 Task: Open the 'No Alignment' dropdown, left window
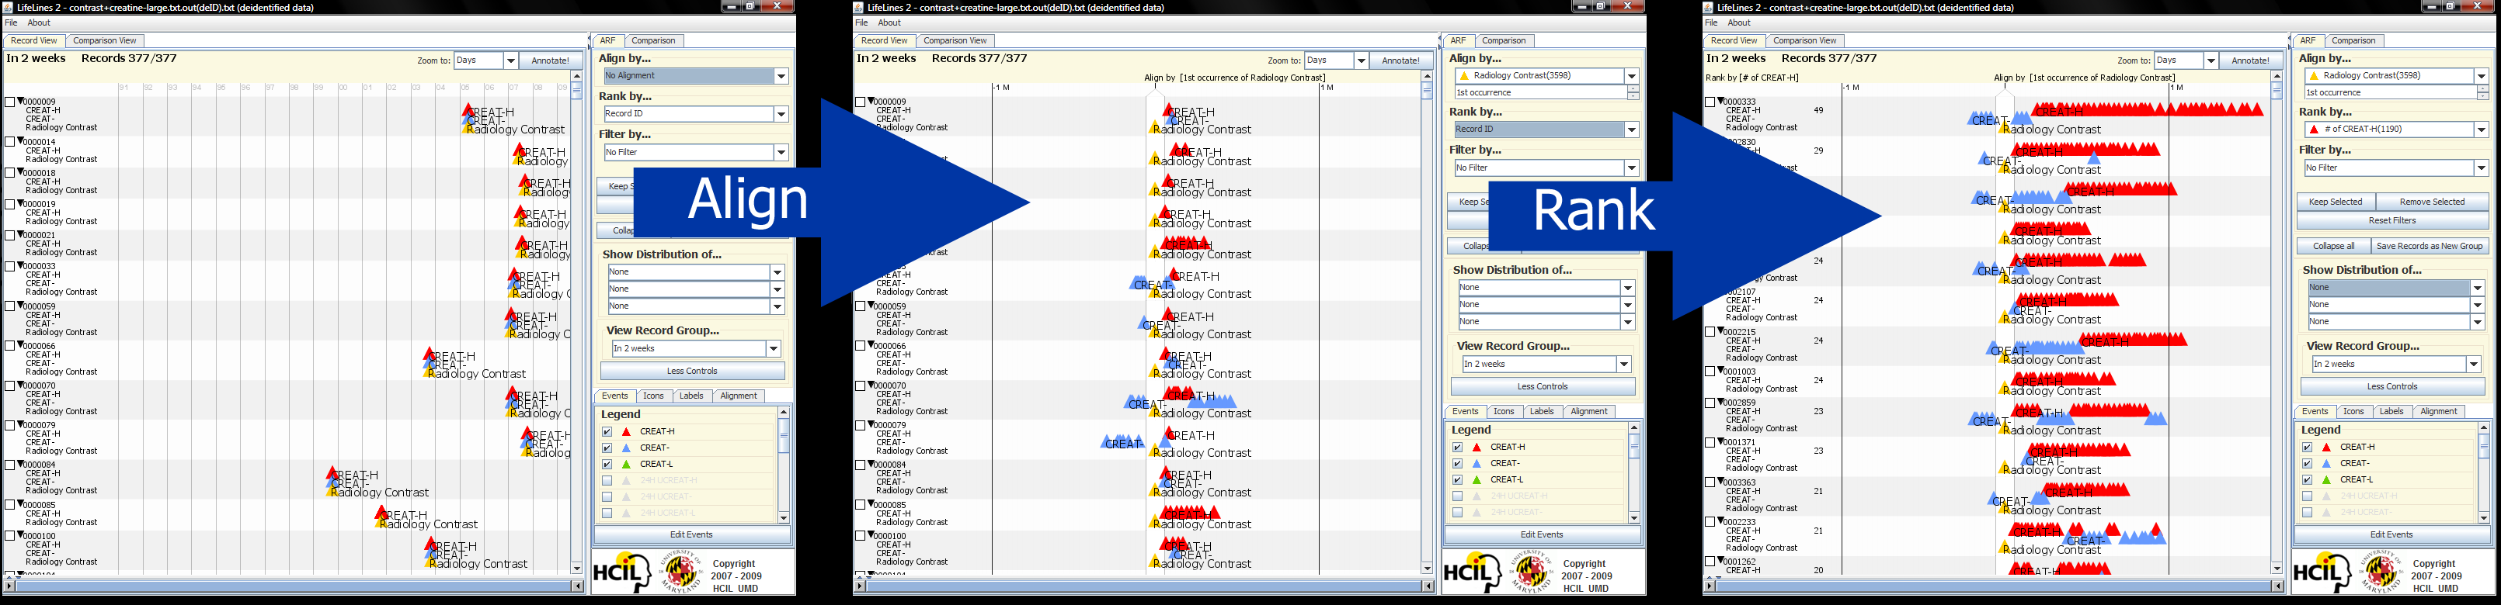click(695, 76)
